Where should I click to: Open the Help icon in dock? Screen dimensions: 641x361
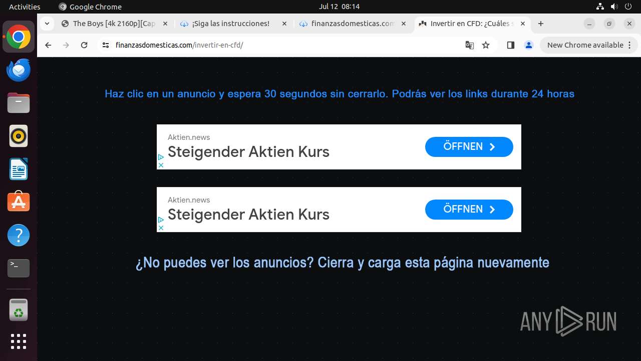[19, 235]
